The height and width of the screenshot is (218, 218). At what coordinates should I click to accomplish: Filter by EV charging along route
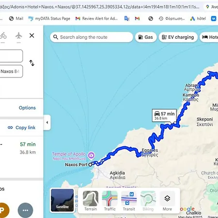[x=178, y=37]
